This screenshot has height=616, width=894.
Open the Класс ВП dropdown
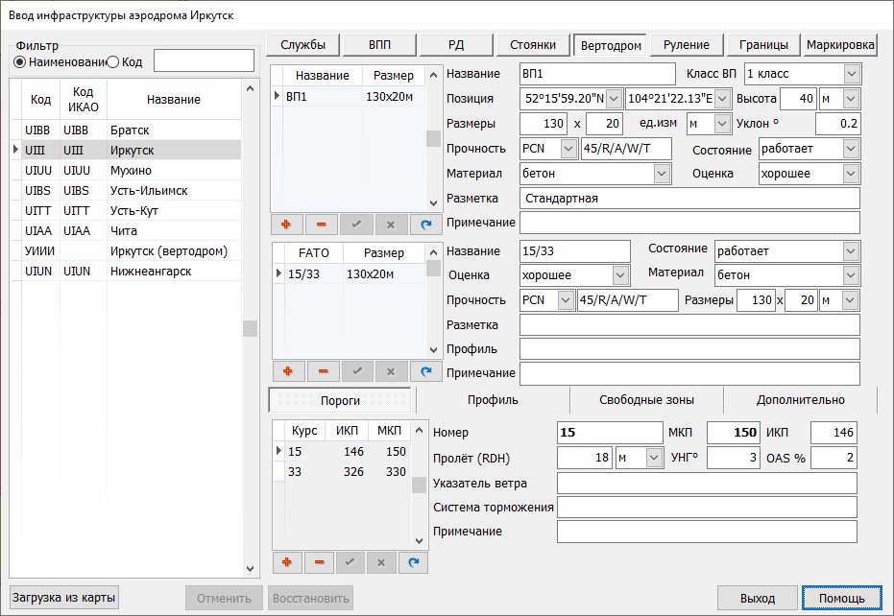tap(851, 74)
